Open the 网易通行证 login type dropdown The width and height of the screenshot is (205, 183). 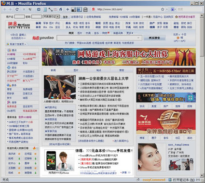pyautogui.click(x=51, y=16)
